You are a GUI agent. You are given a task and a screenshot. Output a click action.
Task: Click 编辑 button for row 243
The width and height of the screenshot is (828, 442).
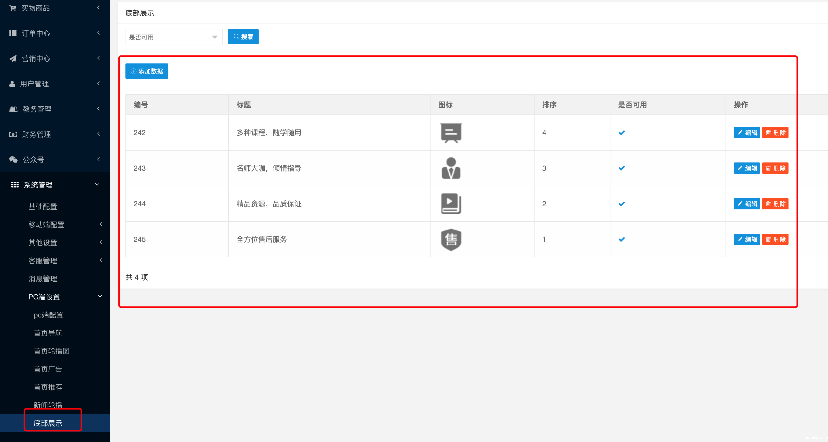(746, 168)
